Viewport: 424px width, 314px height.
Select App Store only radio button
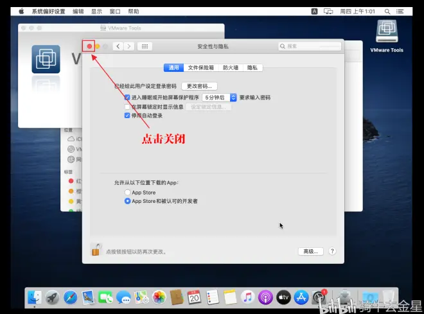tap(127, 193)
